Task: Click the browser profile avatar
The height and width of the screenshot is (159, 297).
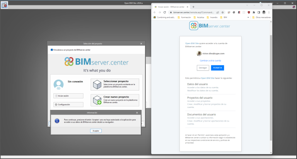Action: coord(264,12)
